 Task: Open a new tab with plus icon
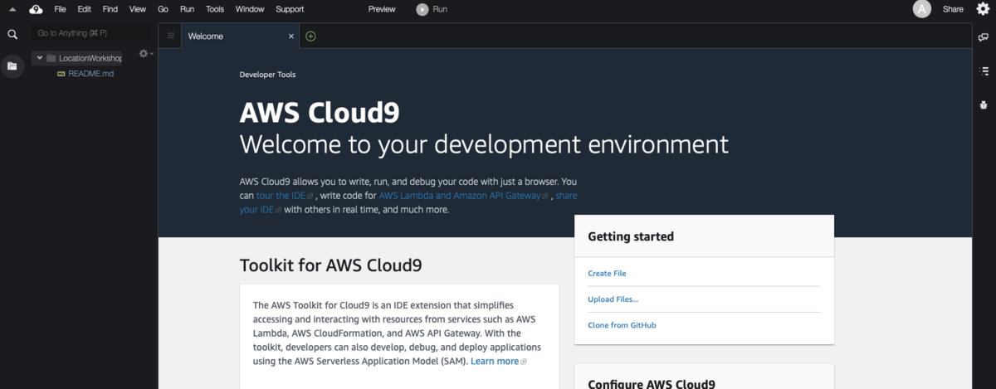(x=310, y=36)
